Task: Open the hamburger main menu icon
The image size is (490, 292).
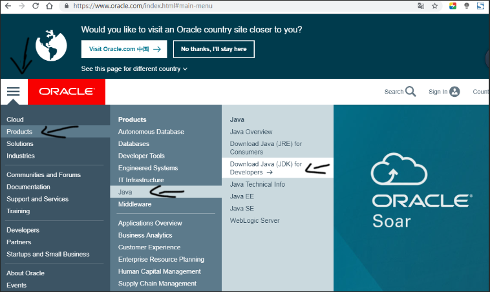Action: [13, 92]
